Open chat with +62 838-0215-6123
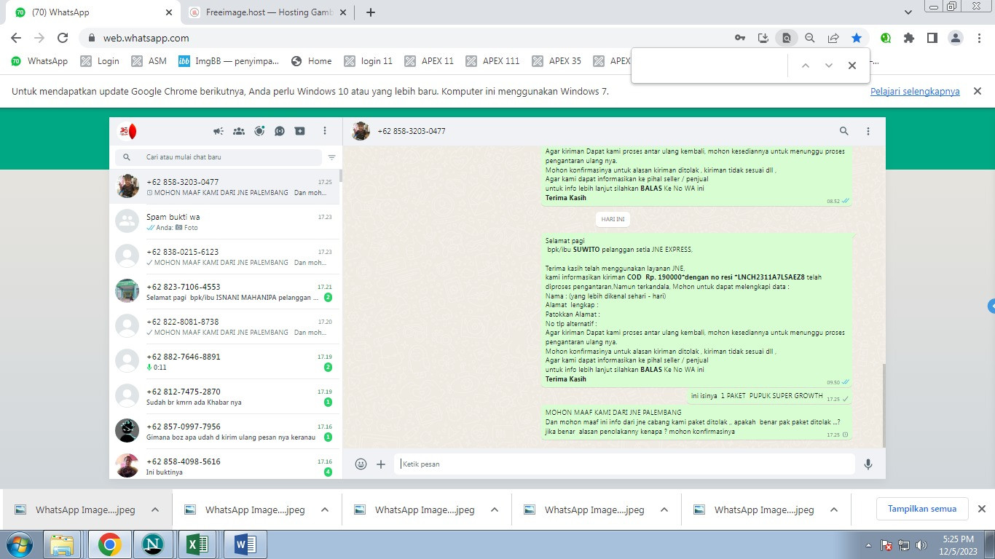The height and width of the screenshot is (559, 995). pyautogui.click(x=224, y=257)
